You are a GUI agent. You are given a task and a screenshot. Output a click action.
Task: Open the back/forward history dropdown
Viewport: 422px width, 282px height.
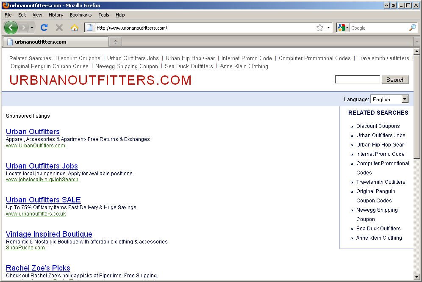tap(32, 28)
